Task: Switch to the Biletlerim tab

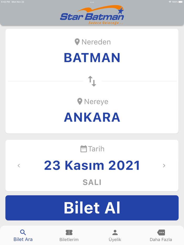Action: [69, 235]
